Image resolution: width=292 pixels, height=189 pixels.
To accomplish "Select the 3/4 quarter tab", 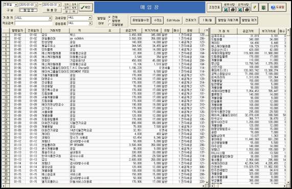I will [66, 8].
